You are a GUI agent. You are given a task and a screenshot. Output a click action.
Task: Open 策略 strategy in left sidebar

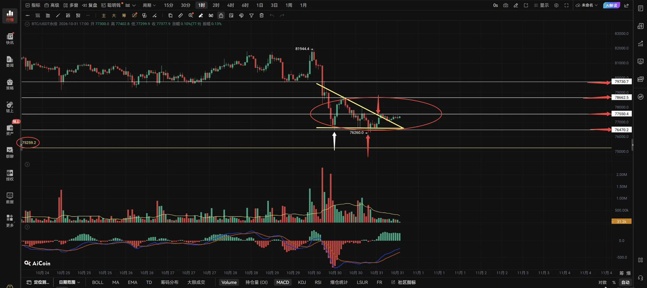click(10, 84)
